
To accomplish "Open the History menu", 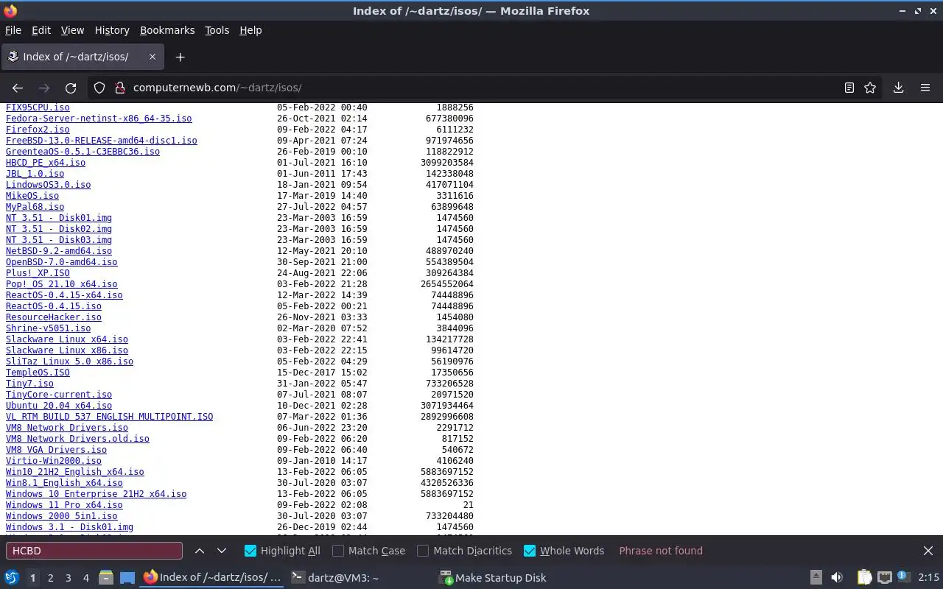I will click(x=112, y=30).
